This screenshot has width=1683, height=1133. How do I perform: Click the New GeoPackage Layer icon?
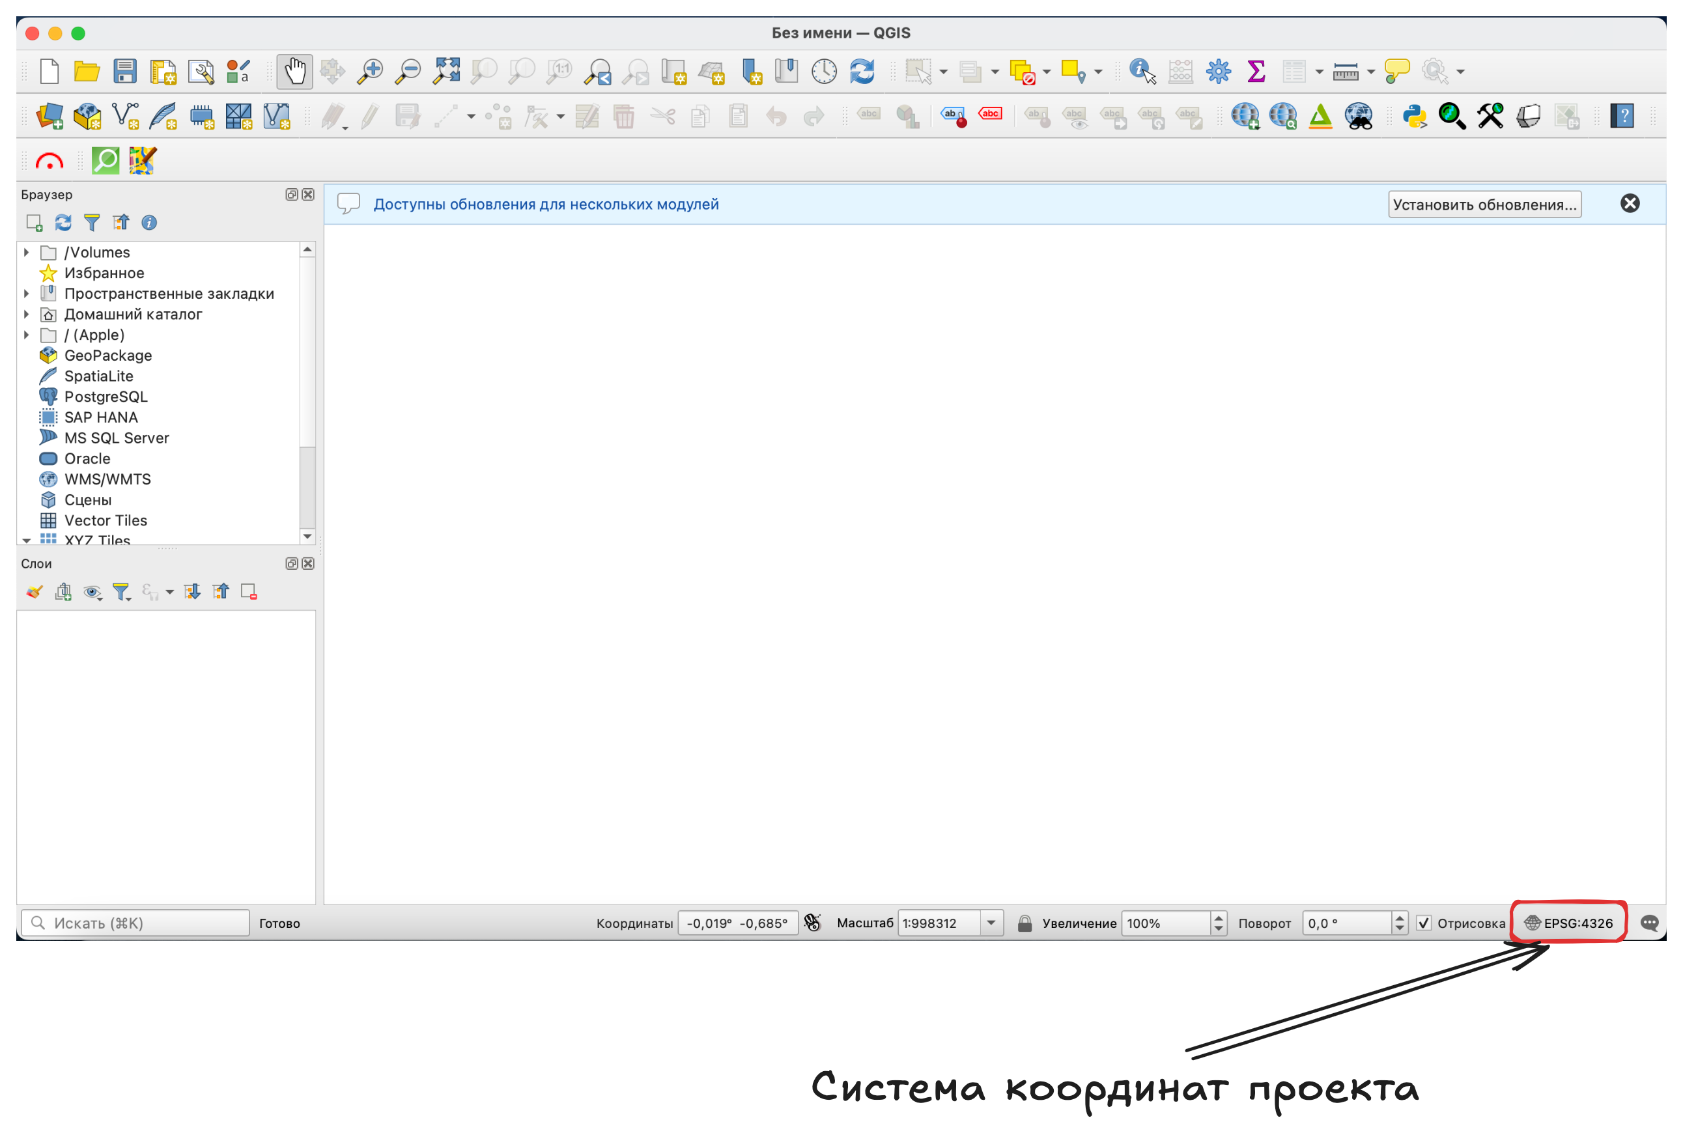[x=87, y=116]
